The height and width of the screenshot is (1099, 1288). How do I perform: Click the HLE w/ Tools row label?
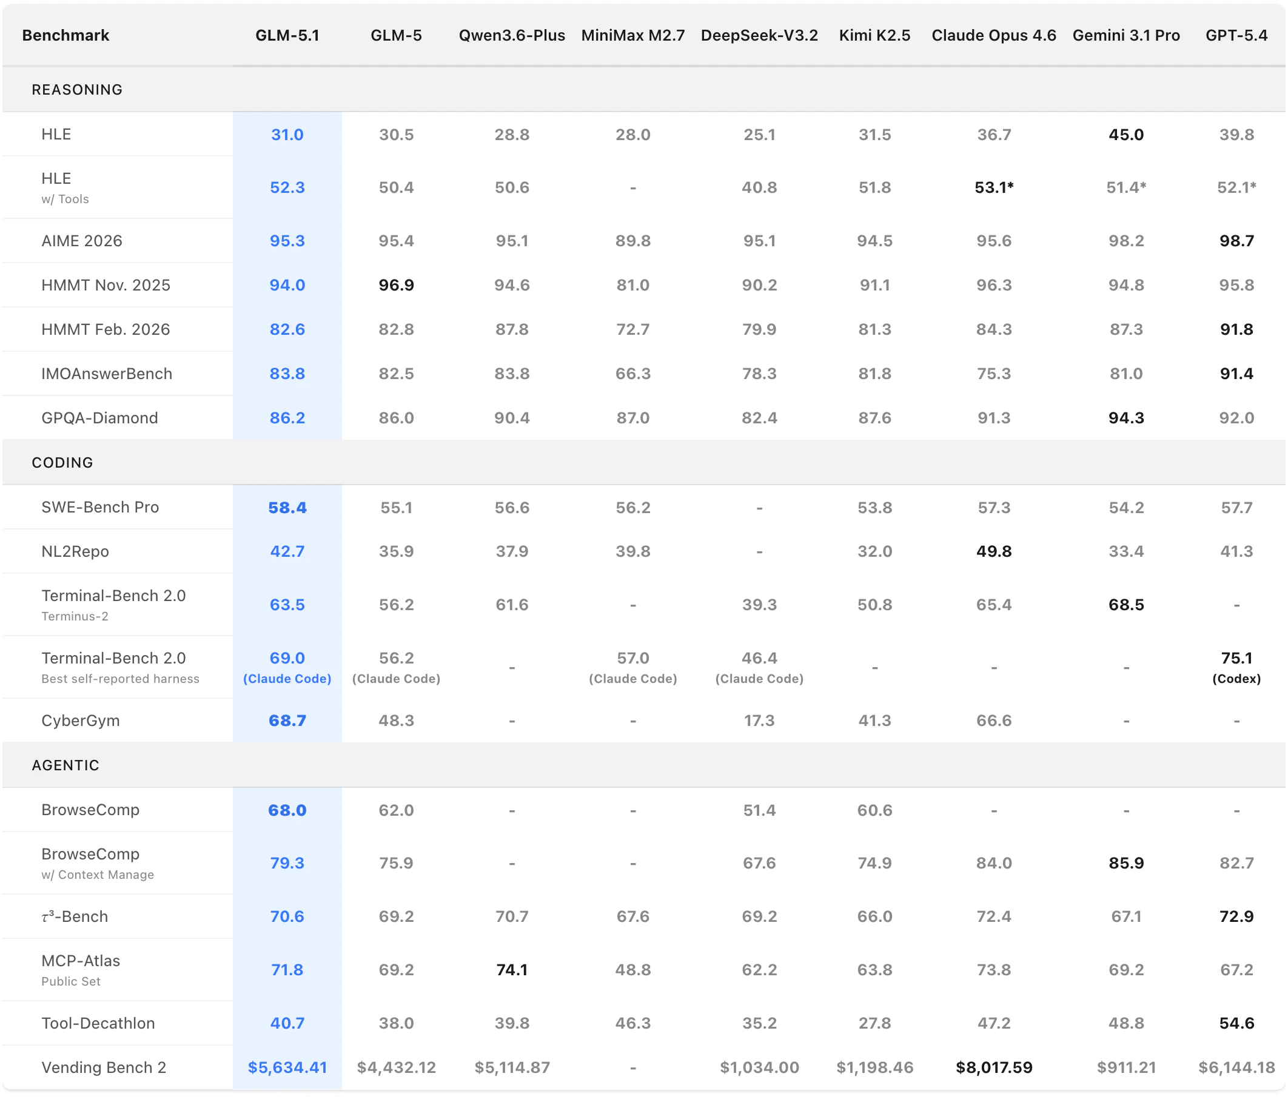click(x=64, y=187)
